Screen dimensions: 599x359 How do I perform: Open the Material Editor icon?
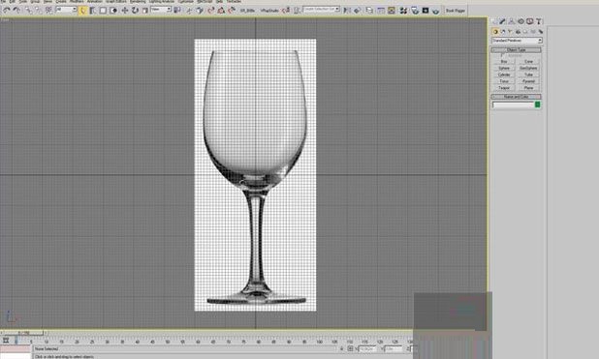click(x=403, y=11)
